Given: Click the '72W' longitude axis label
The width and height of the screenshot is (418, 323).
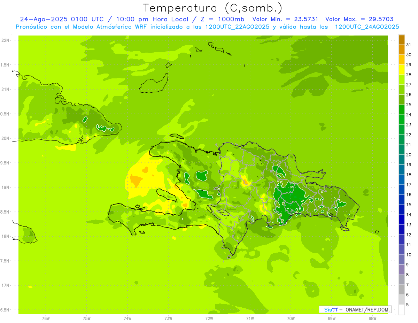Looking at the screenshot, I should click(209, 318).
